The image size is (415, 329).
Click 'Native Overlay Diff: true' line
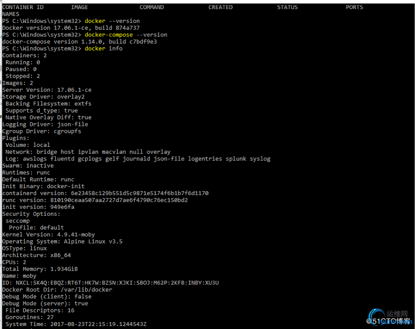(48, 117)
